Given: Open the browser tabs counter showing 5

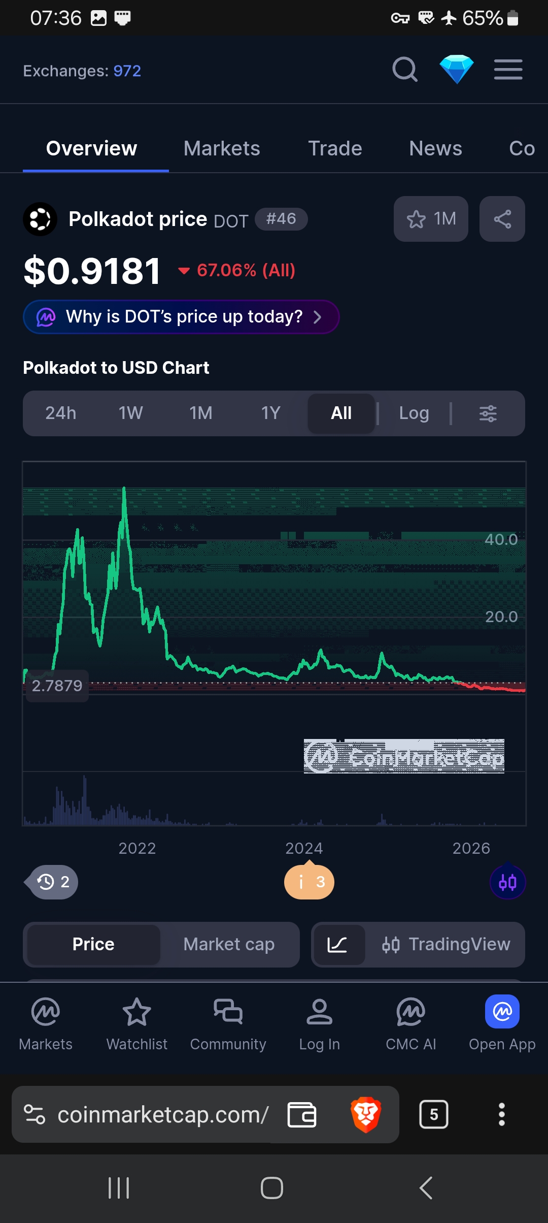Looking at the screenshot, I should [434, 1114].
